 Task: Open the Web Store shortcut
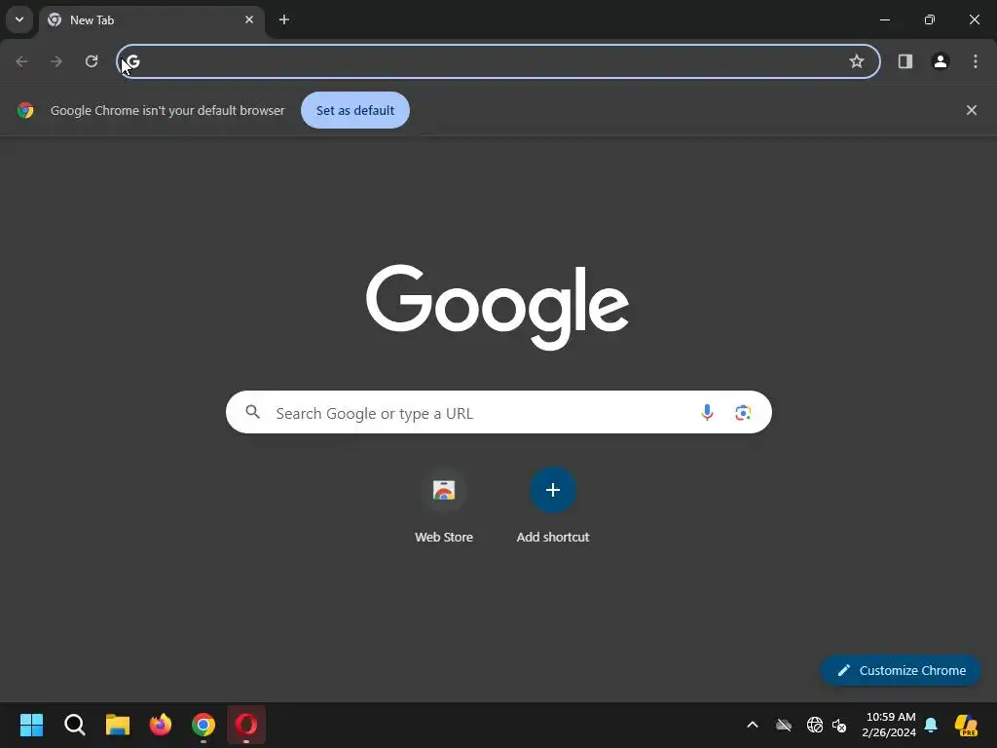coord(444,505)
